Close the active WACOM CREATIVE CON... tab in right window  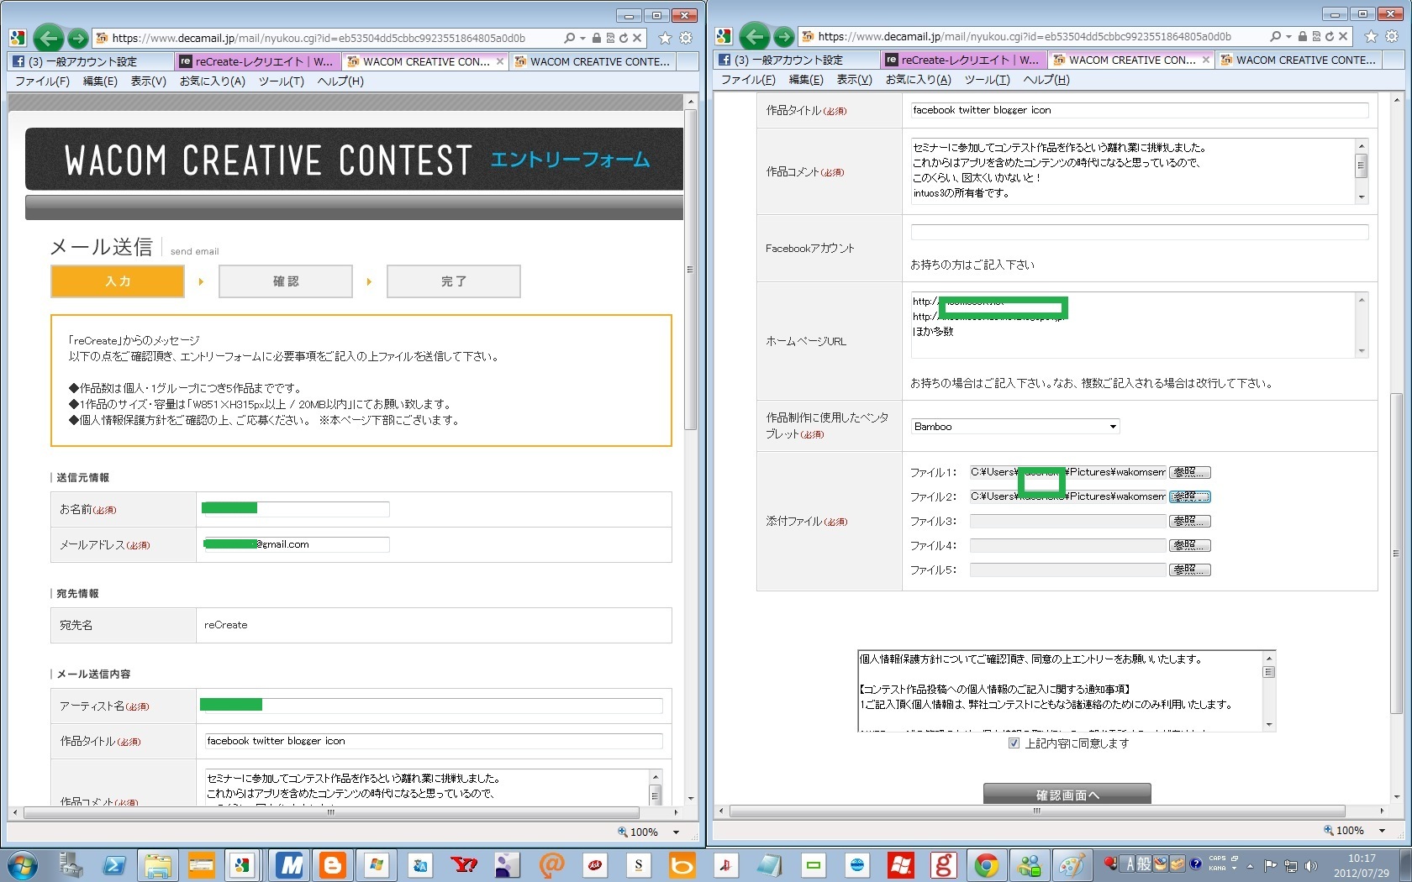pos(1206,60)
